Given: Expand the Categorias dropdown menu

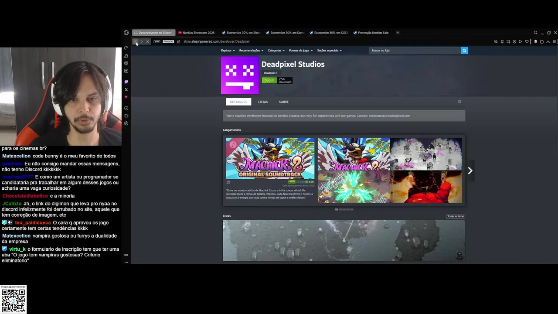Looking at the screenshot, I should click(276, 51).
